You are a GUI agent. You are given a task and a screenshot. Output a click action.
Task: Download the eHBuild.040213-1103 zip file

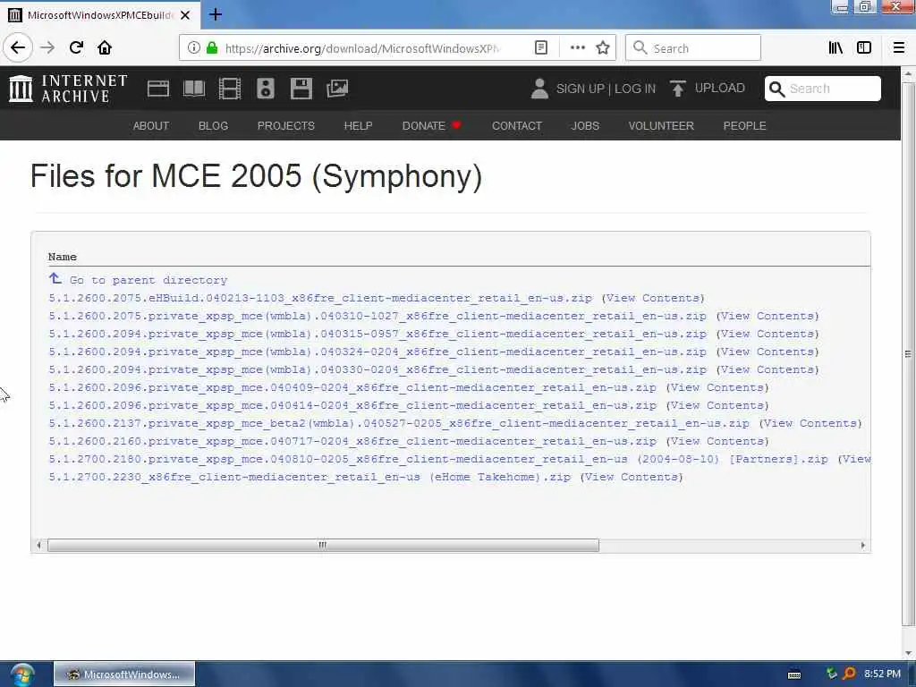[320, 298]
